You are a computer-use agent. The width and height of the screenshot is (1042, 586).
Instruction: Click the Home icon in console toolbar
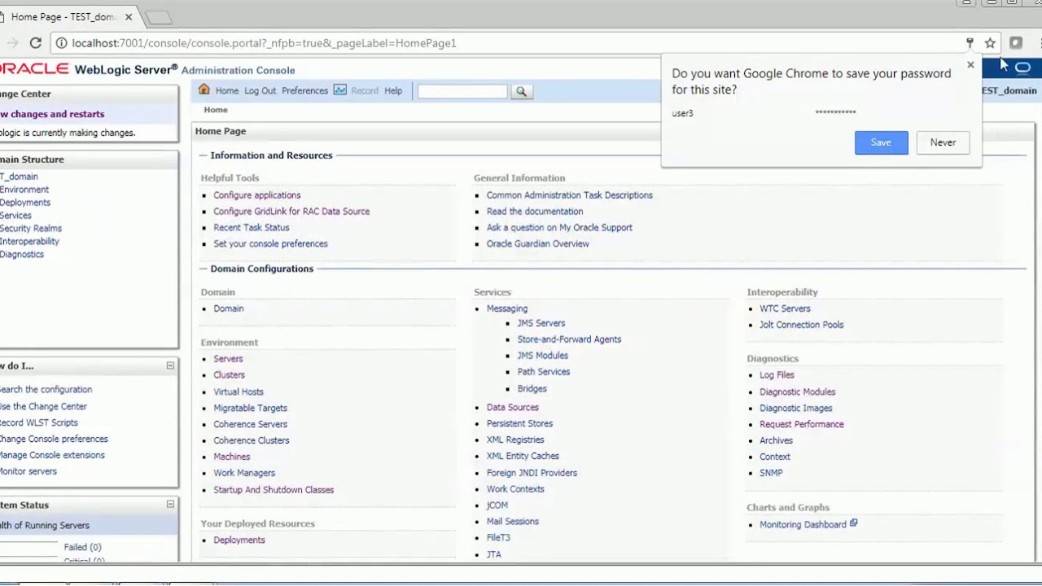pyautogui.click(x=204, y=90)
